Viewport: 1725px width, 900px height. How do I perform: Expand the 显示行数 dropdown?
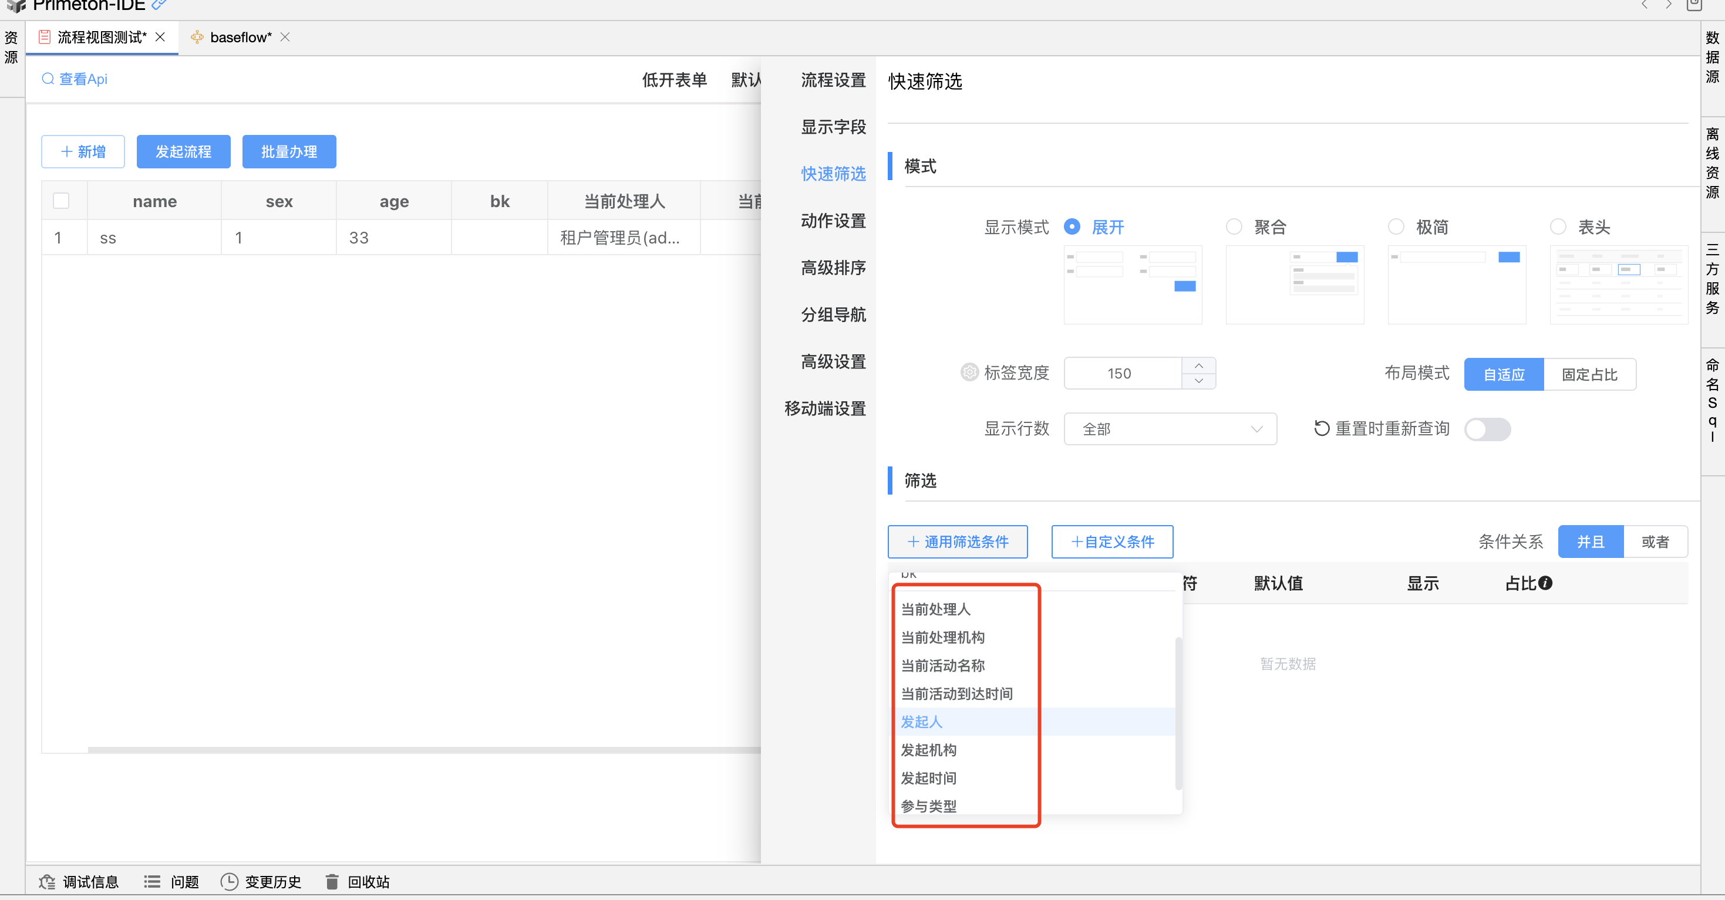(1169, 429)
